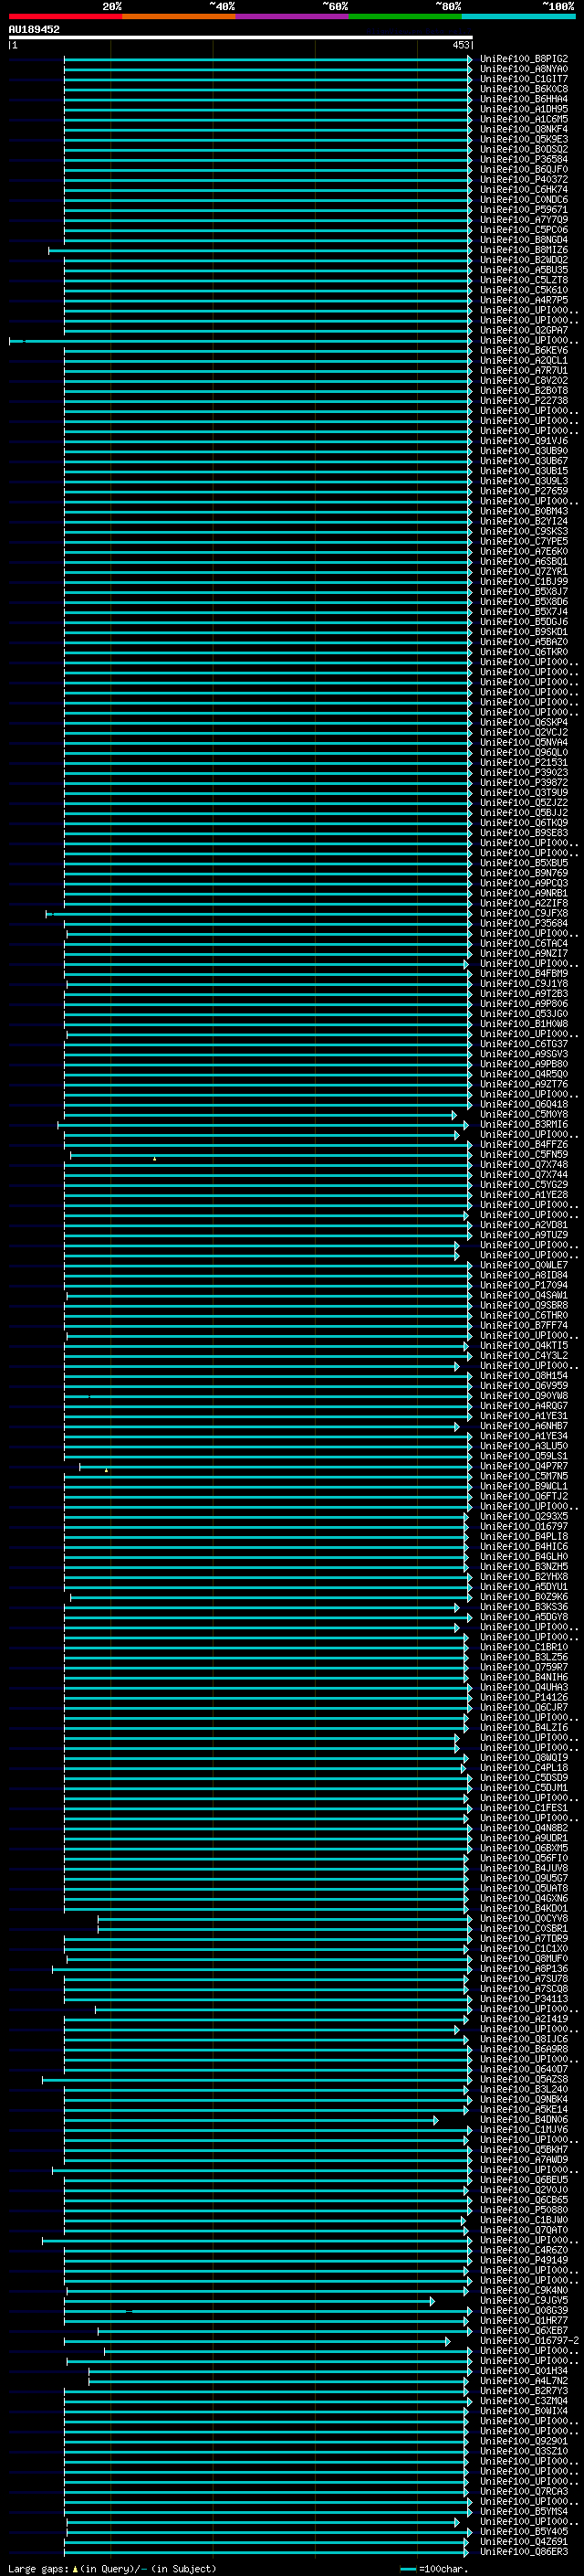The image size is (584, 2576).
Task: Select label UniRef100_A4R7P5
Action: pyautogui.click(x=524, y=301)
